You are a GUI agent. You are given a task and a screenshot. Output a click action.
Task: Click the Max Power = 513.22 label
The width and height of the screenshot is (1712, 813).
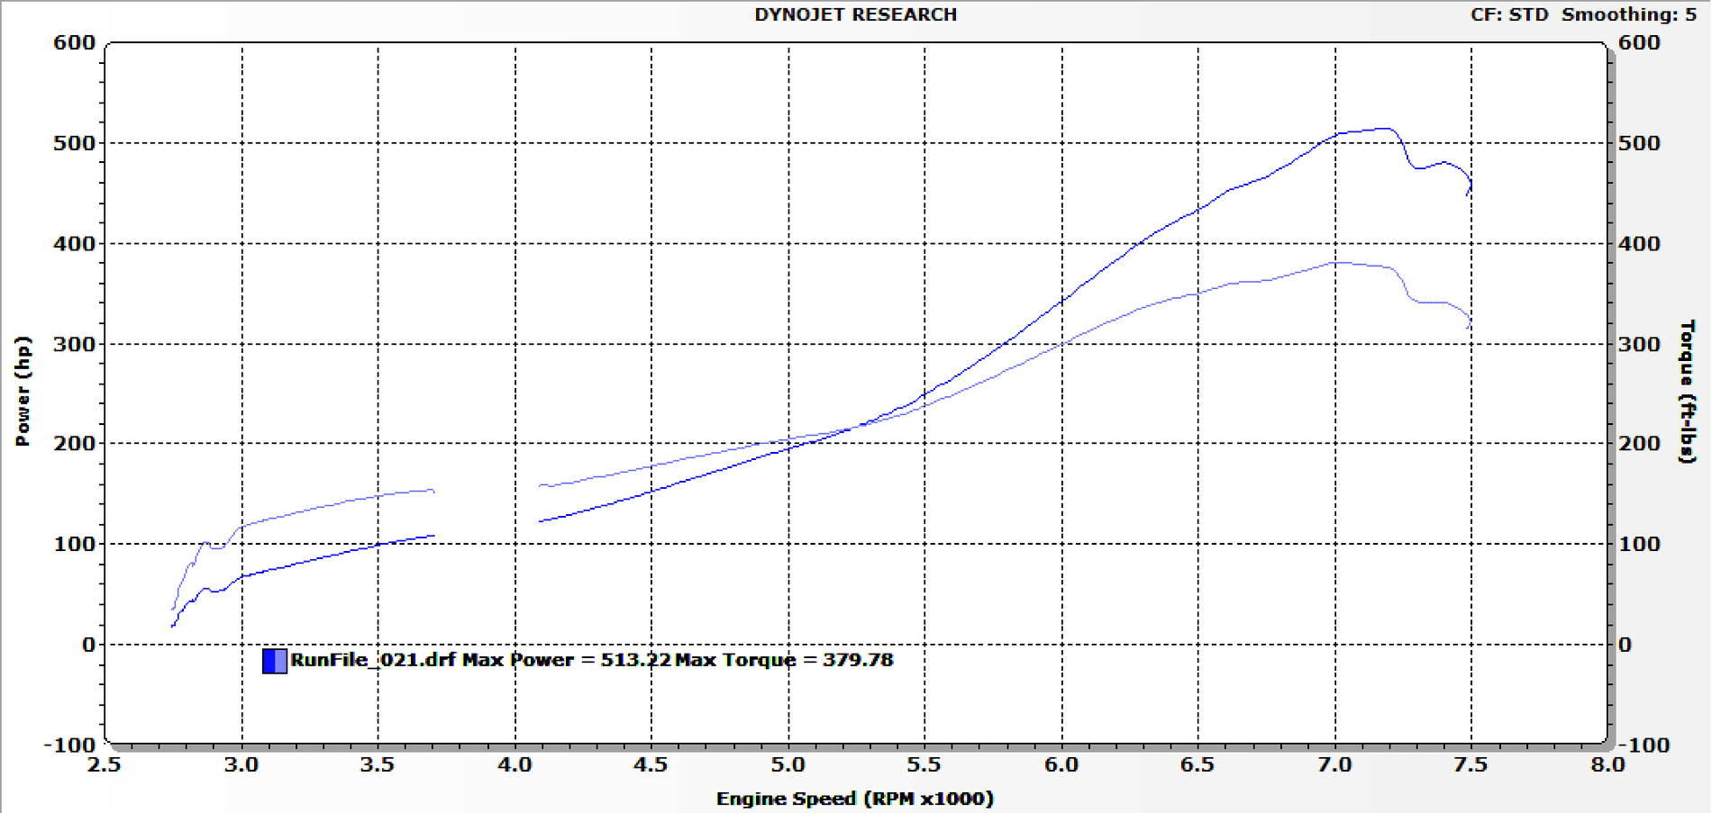(568, 660)
